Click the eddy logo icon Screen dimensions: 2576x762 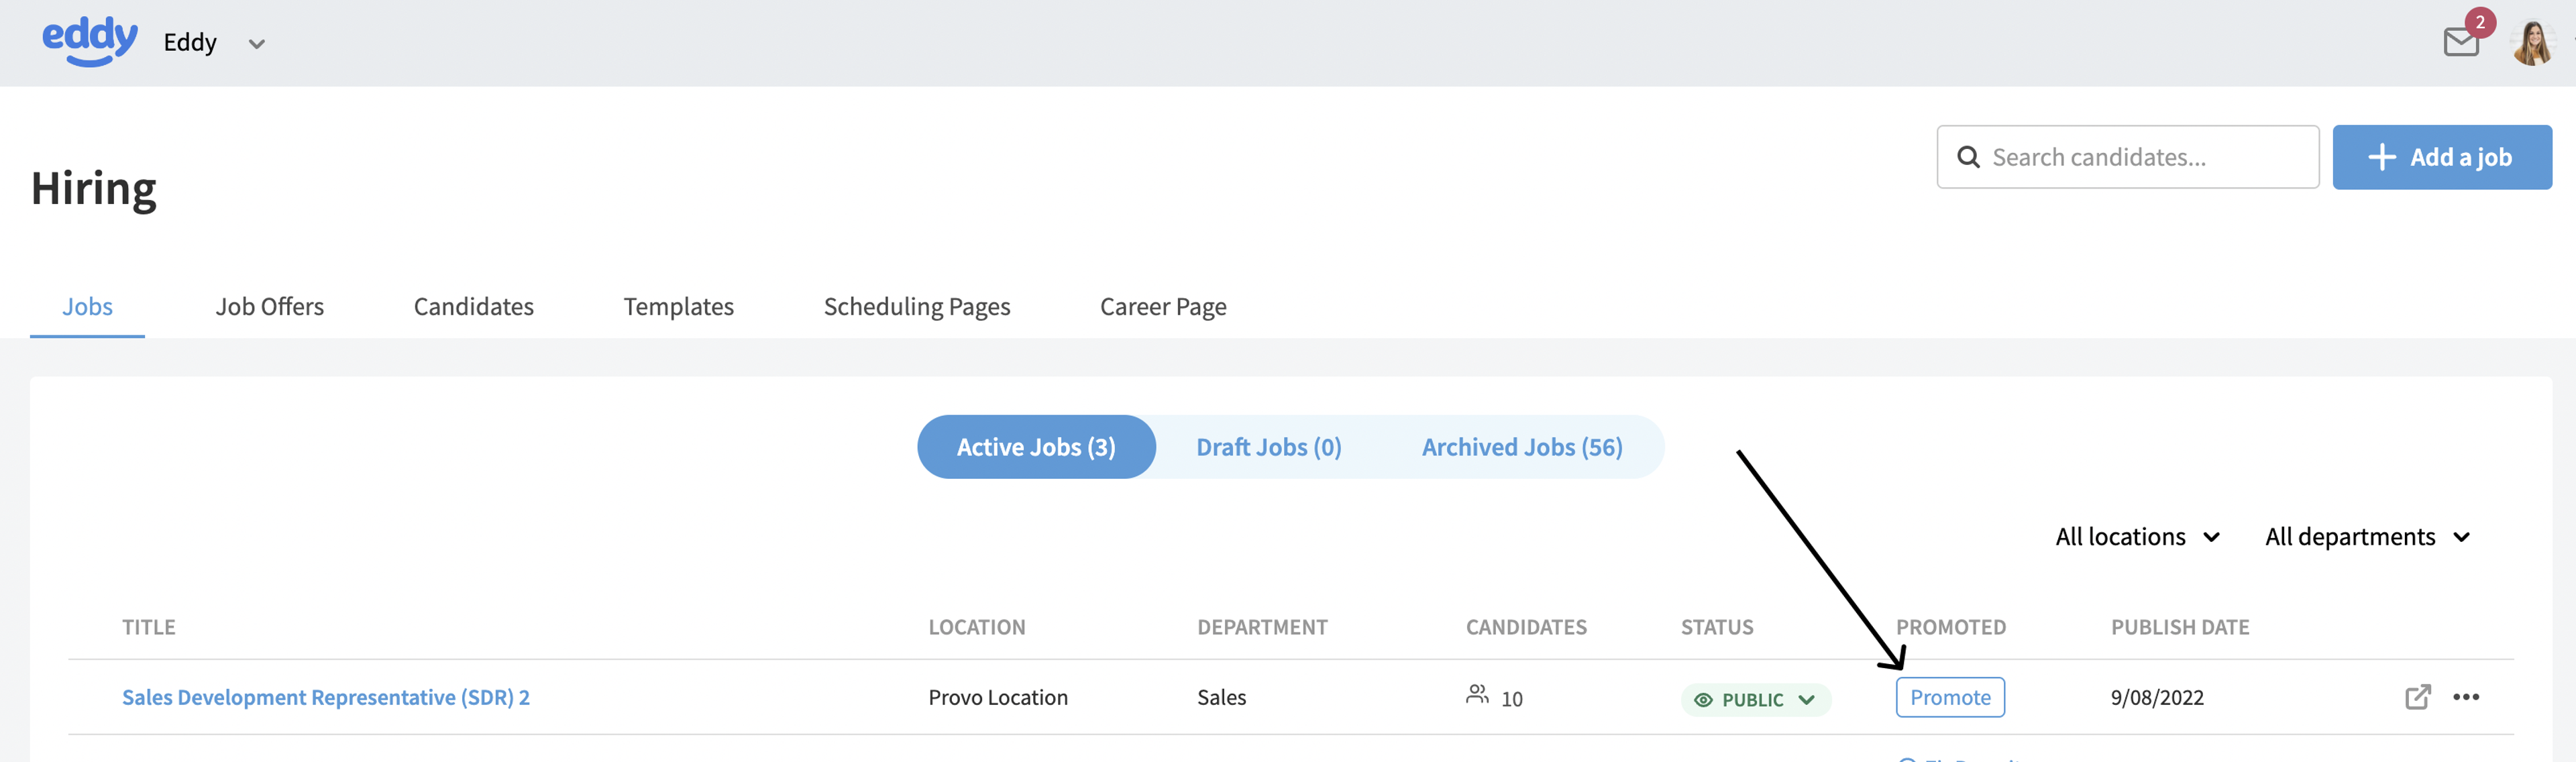[90, 42]
